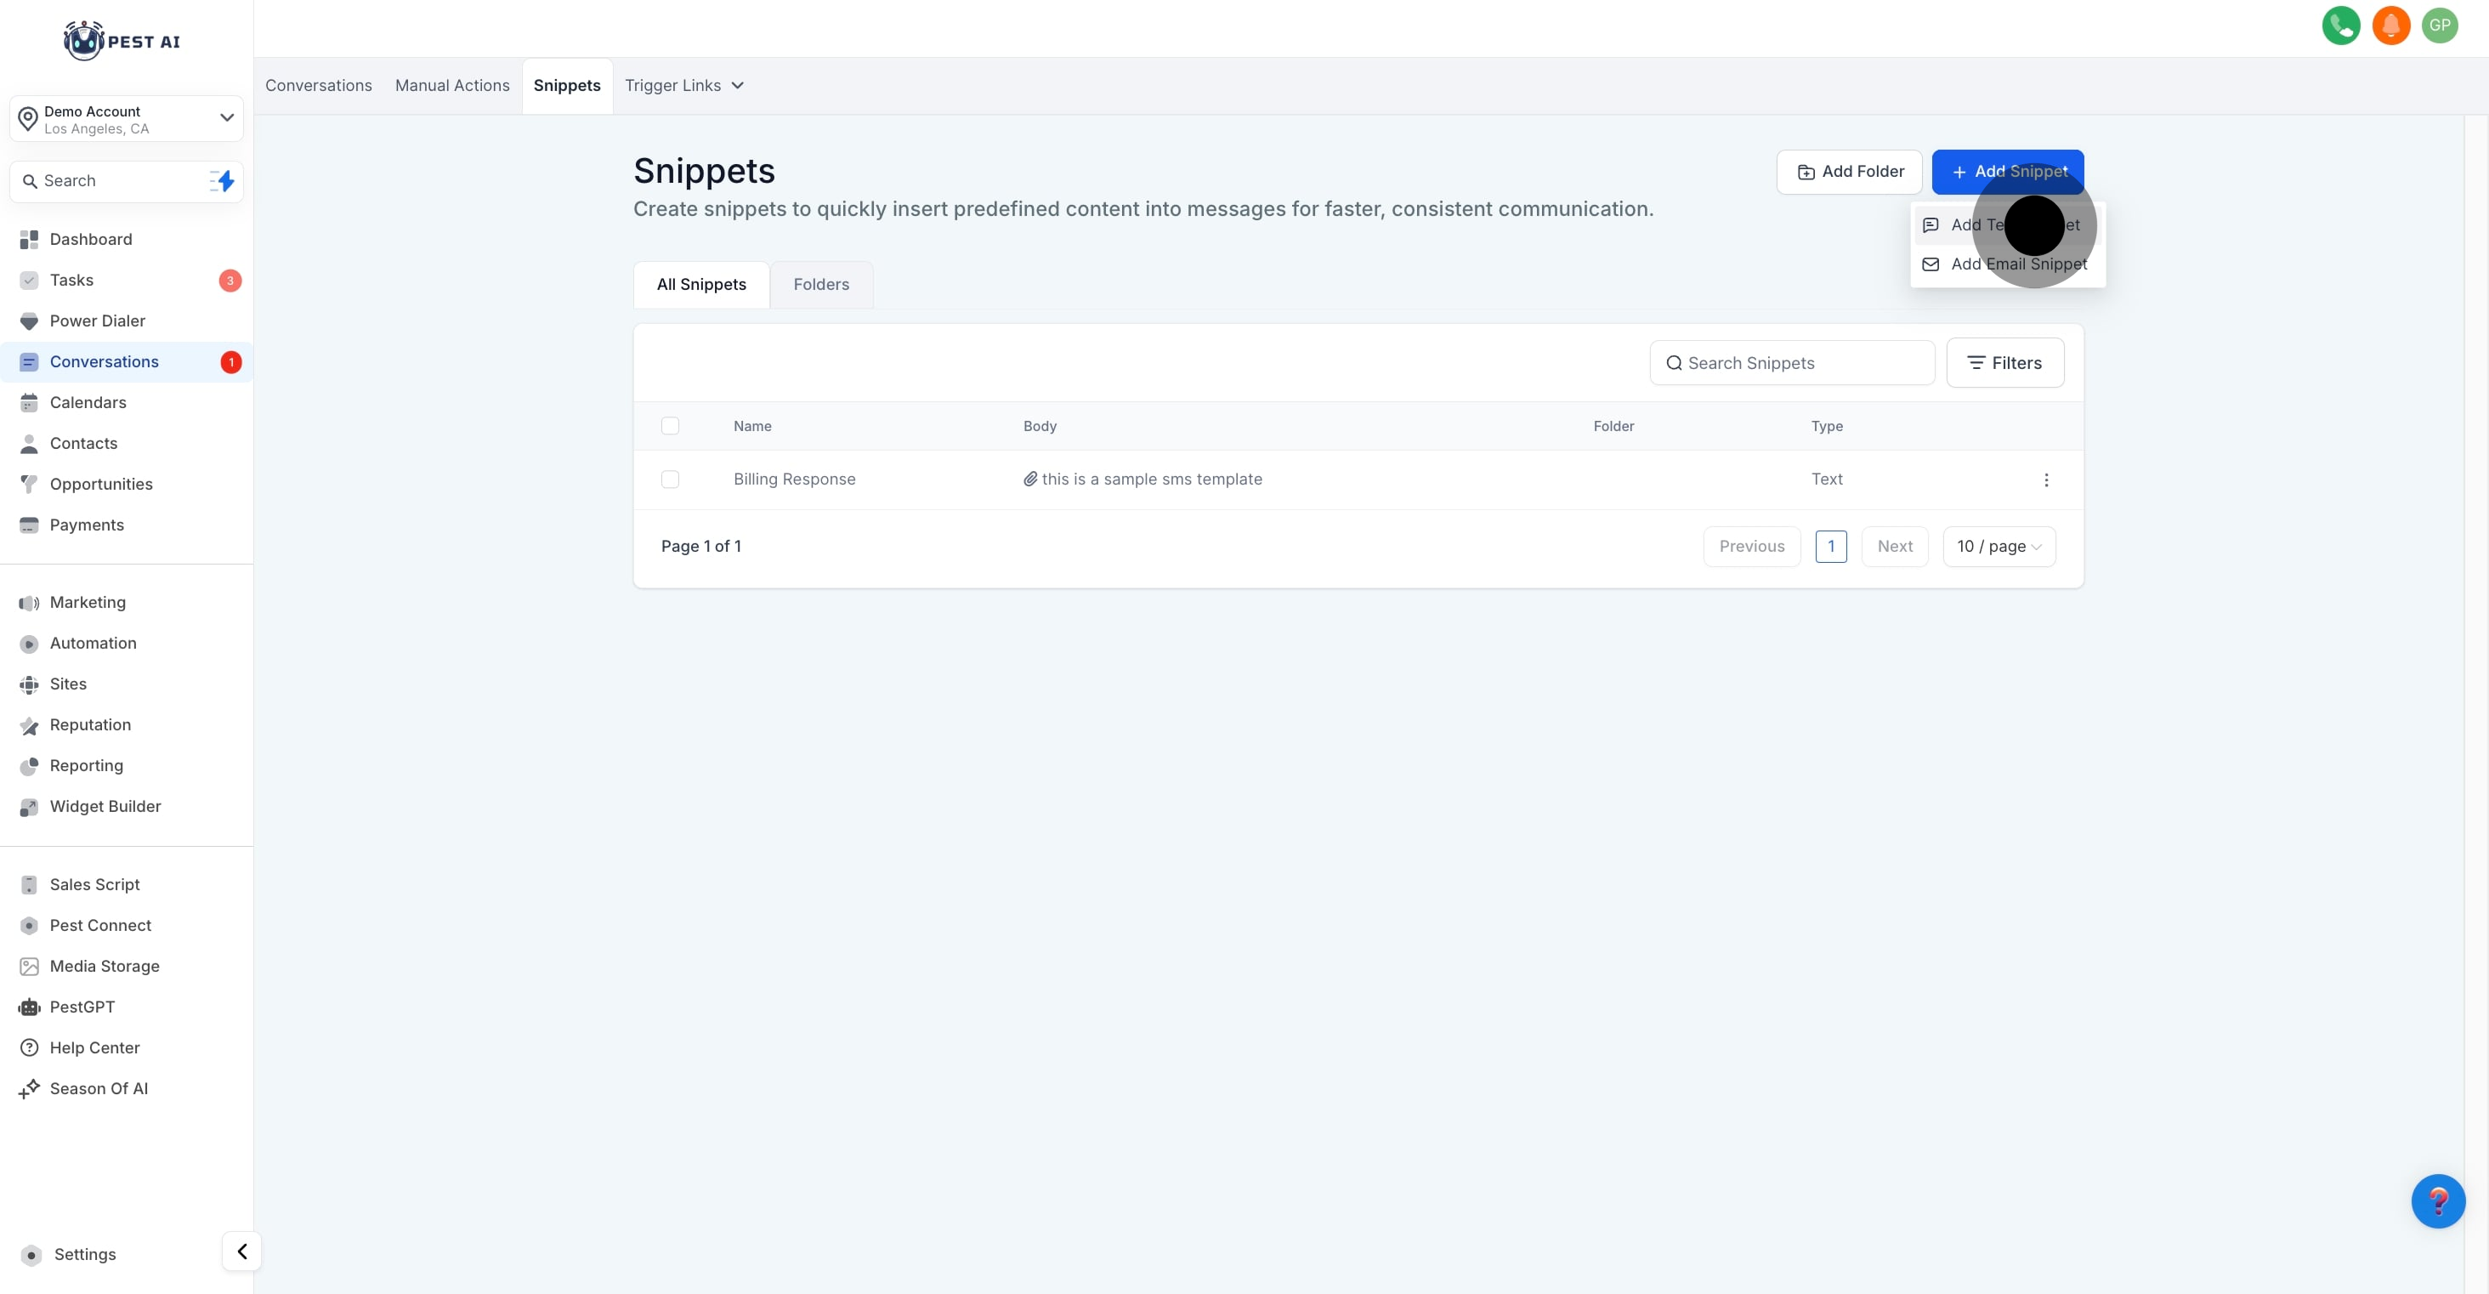Expand the Trigger Links dropdown
Viewport: 2489px width, 1294px height.
(684, 85)
